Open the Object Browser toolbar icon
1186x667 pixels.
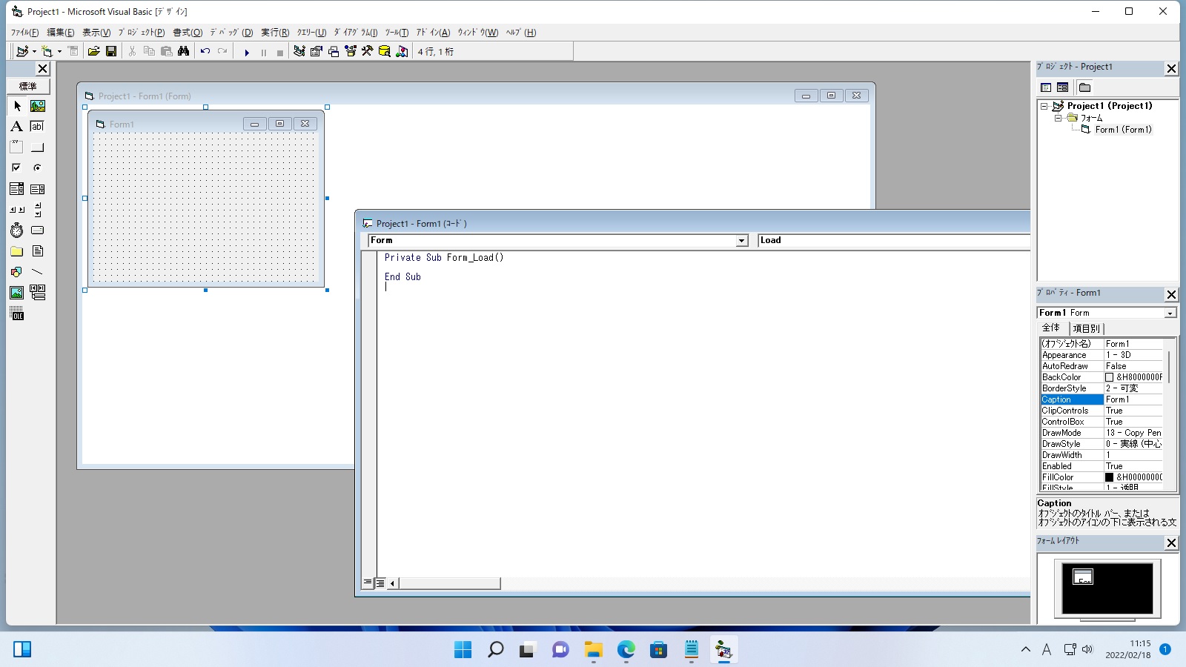(351, 51)
